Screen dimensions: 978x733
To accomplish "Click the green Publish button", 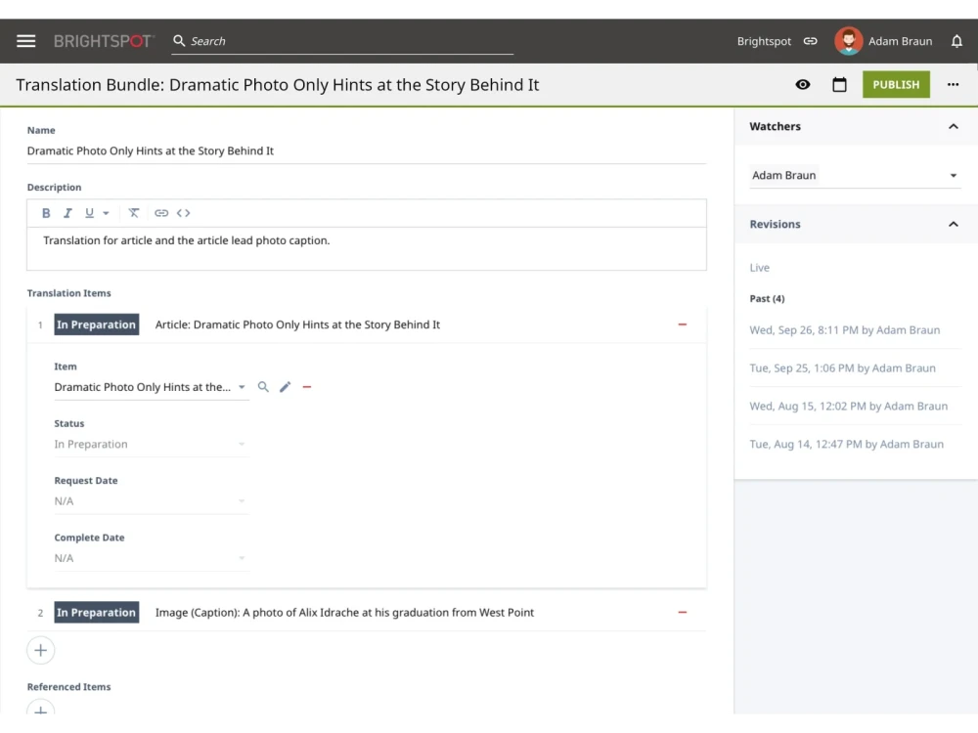I will click(x=895, y=85).
